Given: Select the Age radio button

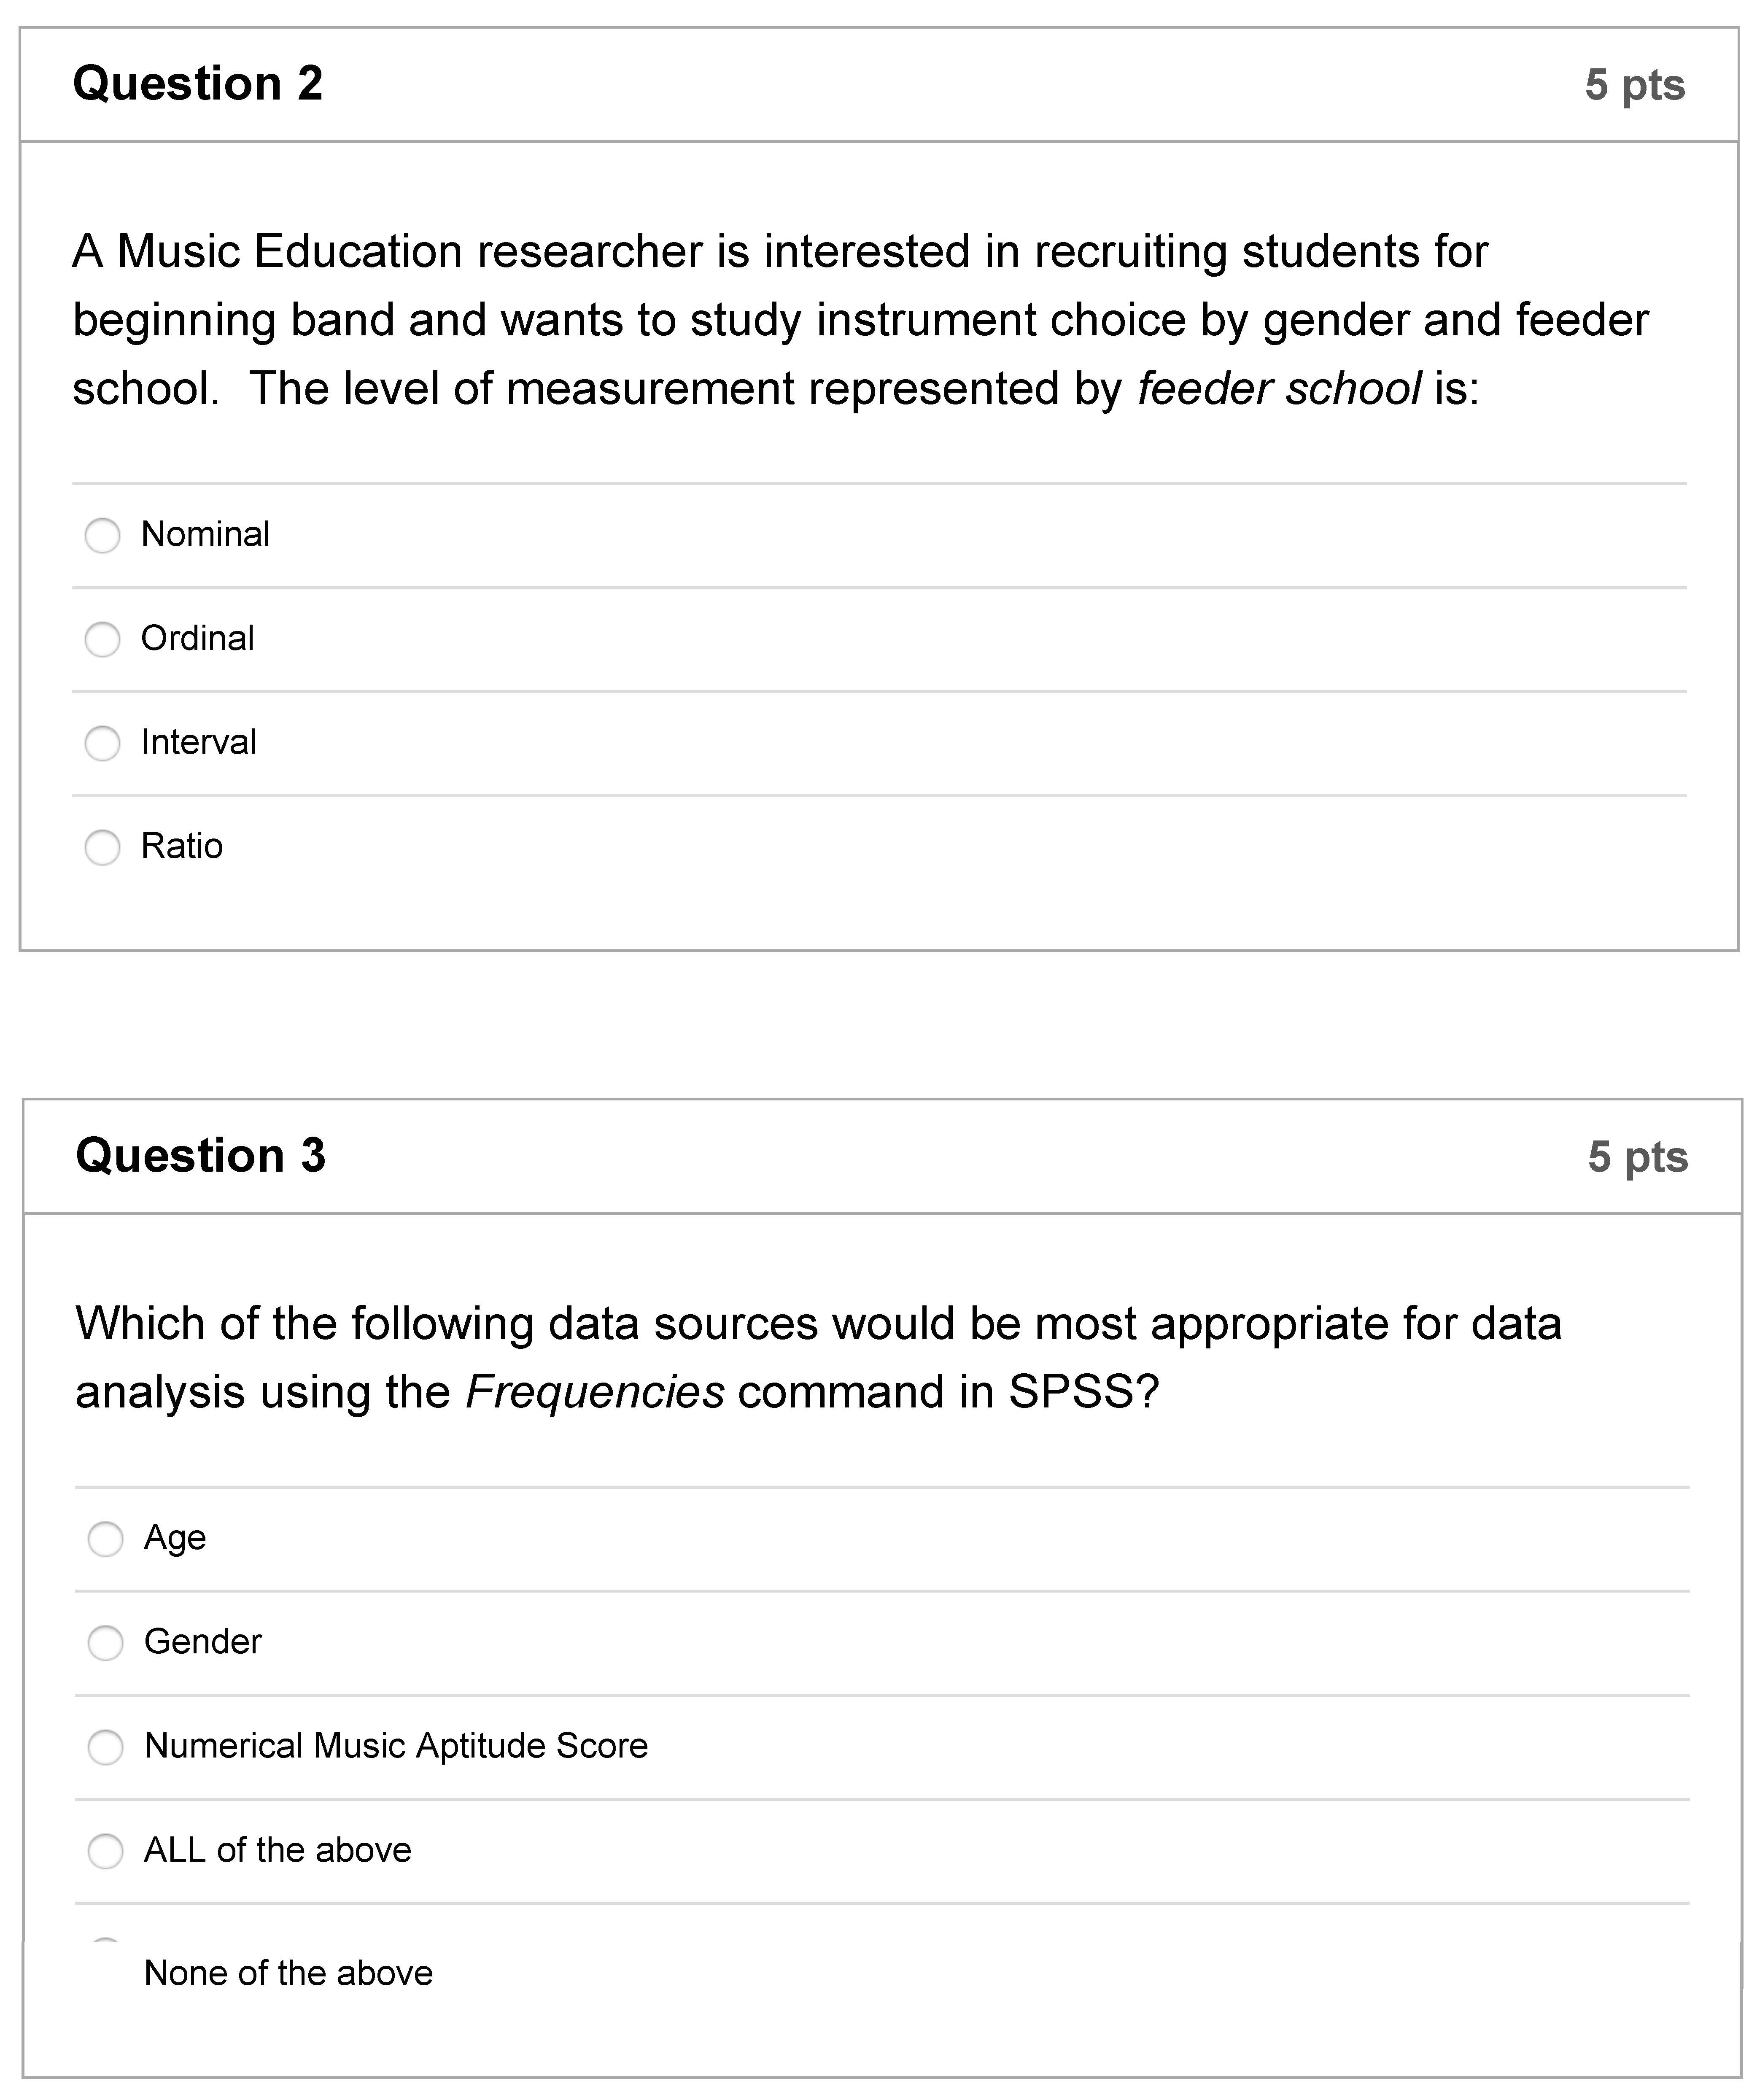Looking at the screenshot, I should [105, 1538].
